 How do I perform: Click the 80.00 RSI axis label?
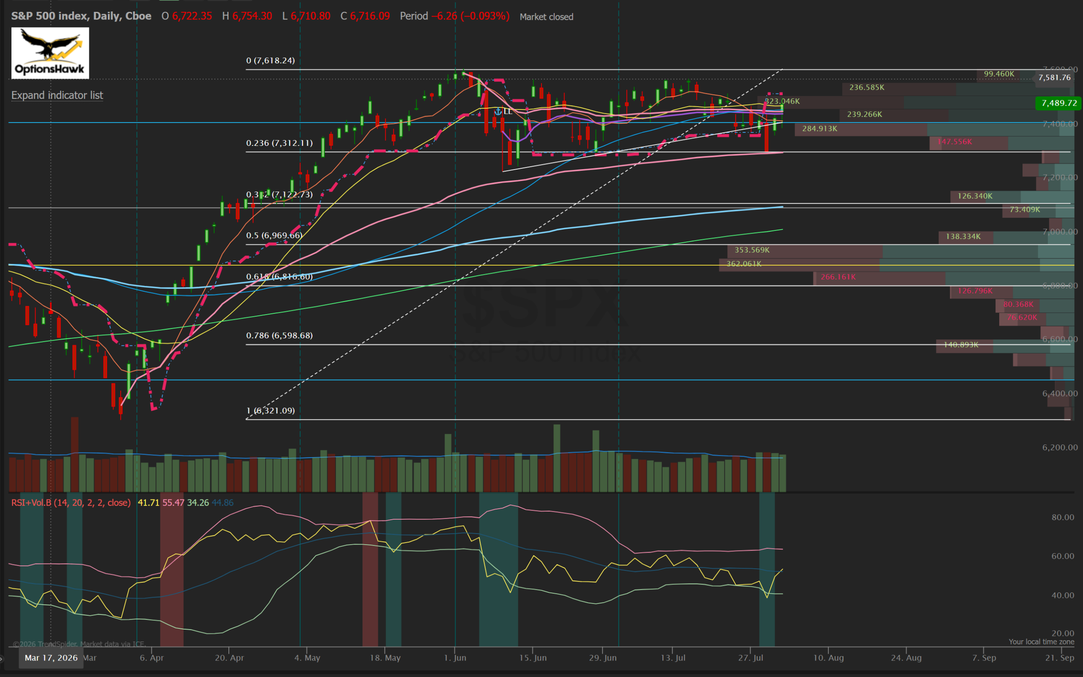[1063, 517]
